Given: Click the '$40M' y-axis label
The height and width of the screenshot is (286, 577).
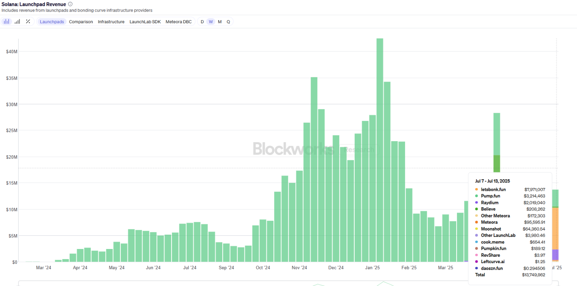Looking at the screenshot, I should 12,52.
